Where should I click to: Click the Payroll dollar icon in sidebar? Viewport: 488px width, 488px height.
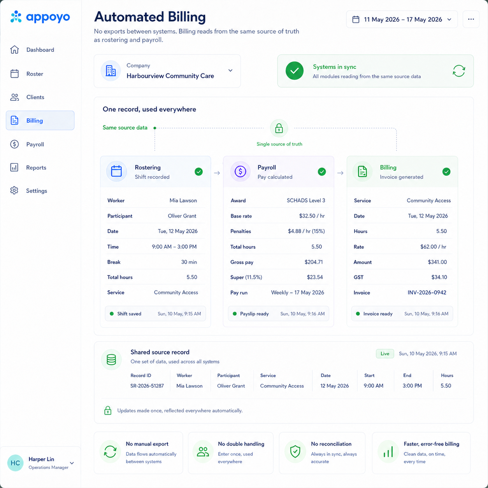tap(14, 144)
